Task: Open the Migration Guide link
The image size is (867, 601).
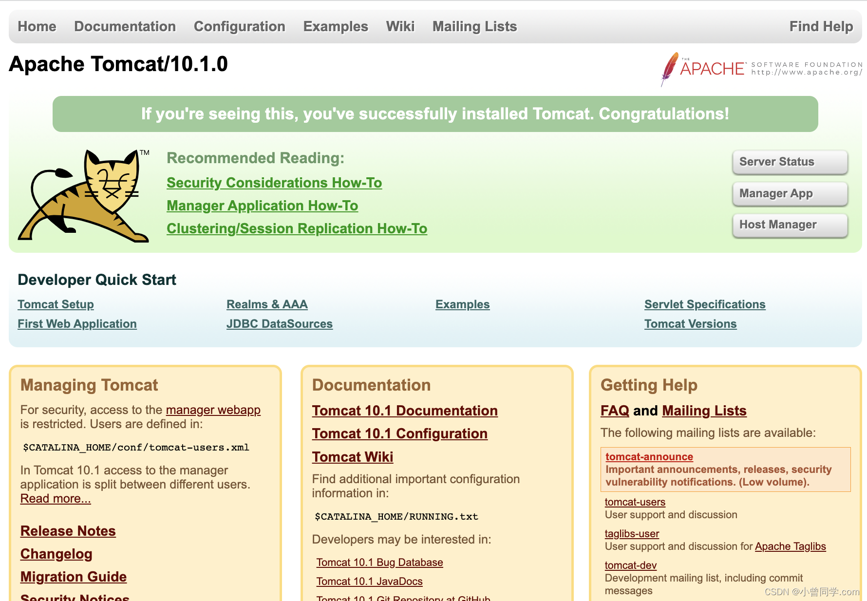Action: tap(74, 577)
